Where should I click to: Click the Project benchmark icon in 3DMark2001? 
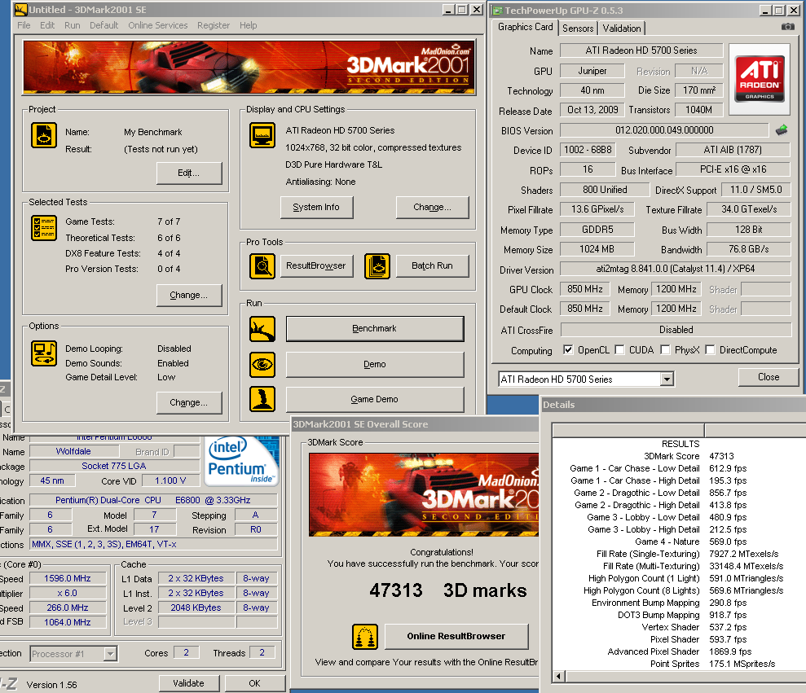tap(44, 136)
